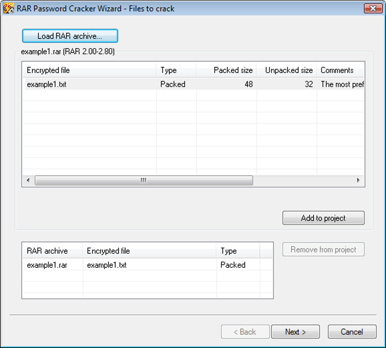The width and height of the screenshot is (386, 348).
Task: Sort by Encrypted file column header
Action: [x=89, y=70]
